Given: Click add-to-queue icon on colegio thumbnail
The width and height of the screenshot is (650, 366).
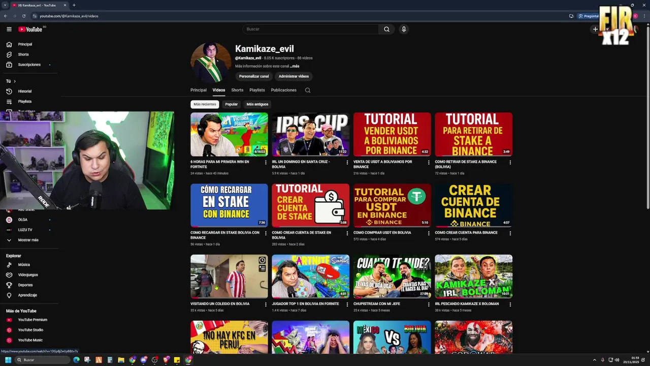Looking at the screenshot, I should pyautogui.click(x=262, y=268).
